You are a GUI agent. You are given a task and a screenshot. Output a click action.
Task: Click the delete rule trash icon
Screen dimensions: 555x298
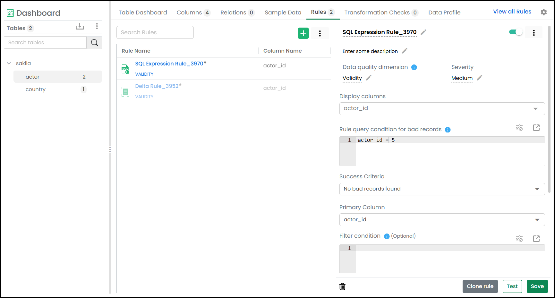[342, 286]
